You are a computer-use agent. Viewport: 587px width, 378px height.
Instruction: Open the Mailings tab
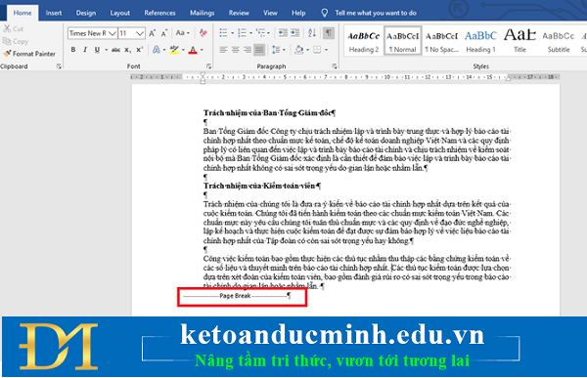[x=203, y=13]
